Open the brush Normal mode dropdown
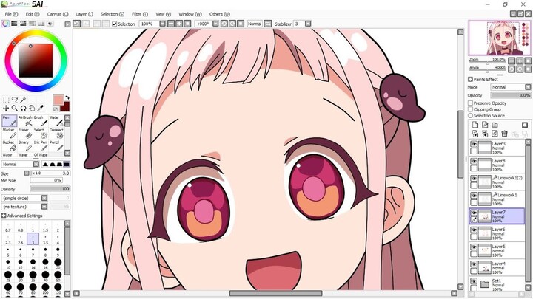This screenshot has height=299, width=533. pyautogui.click(x=36, y=164)
